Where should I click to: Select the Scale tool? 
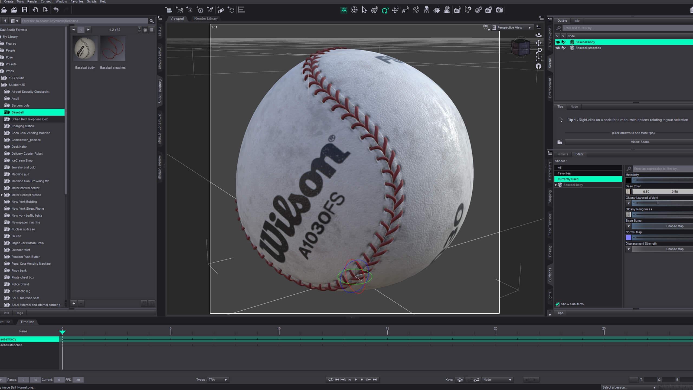(406, 10)
